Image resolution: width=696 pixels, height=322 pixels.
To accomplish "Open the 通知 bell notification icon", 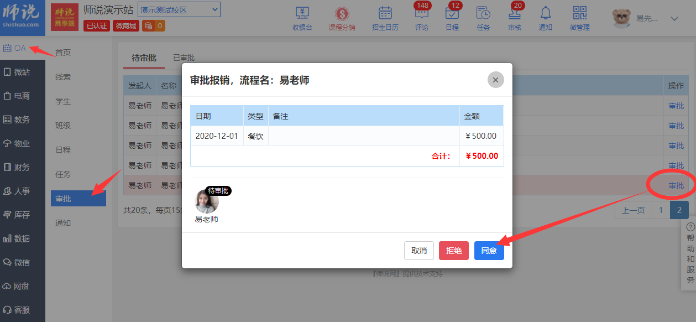I will point(545,18).
